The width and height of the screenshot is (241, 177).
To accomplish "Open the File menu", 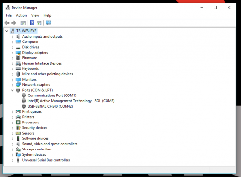I will pos(9,15).
